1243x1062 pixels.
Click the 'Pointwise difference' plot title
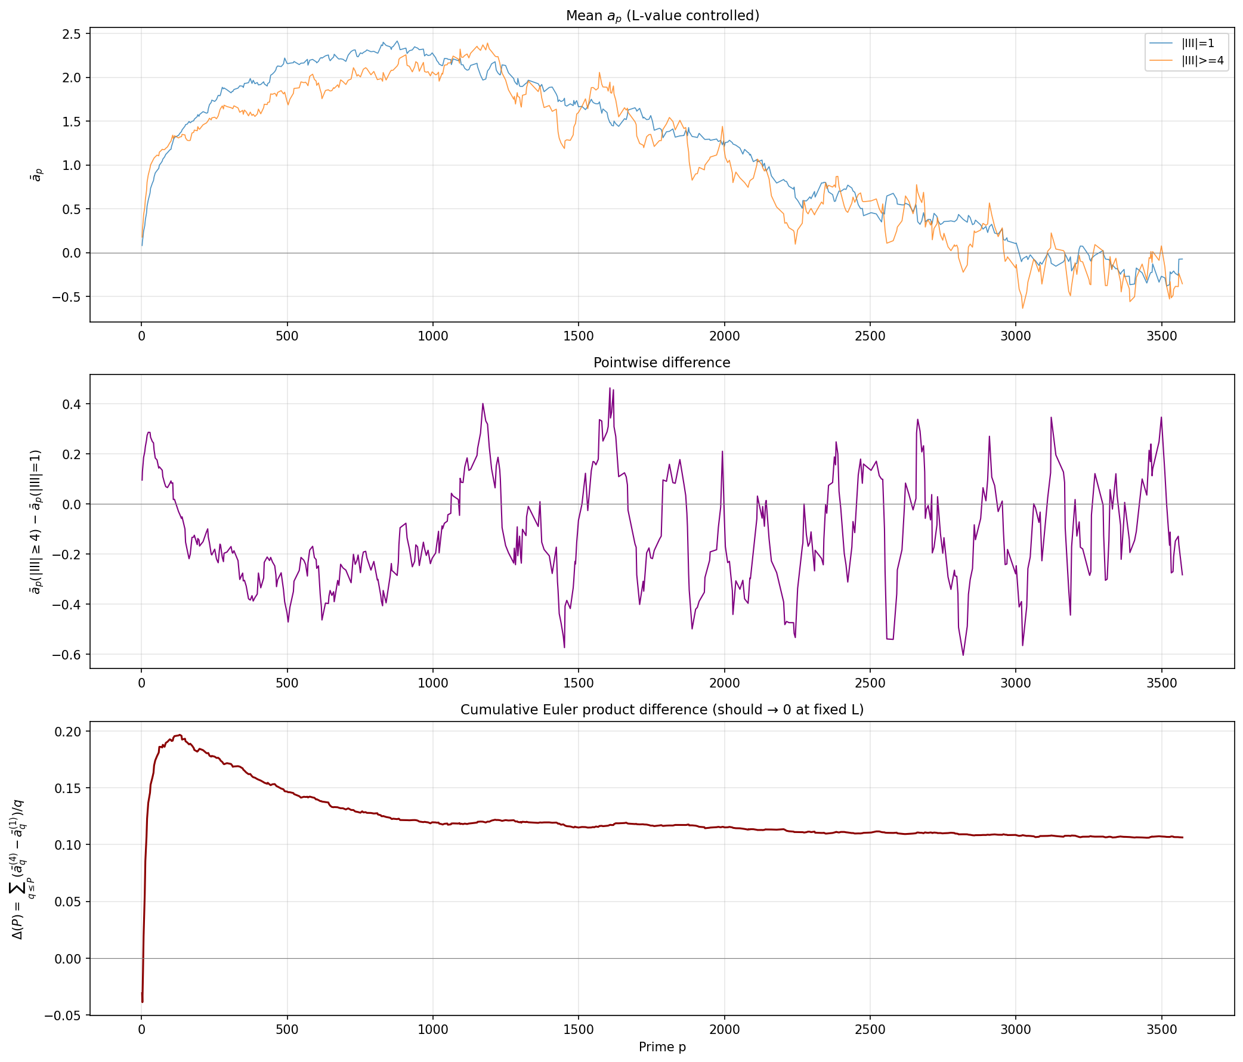661,363
